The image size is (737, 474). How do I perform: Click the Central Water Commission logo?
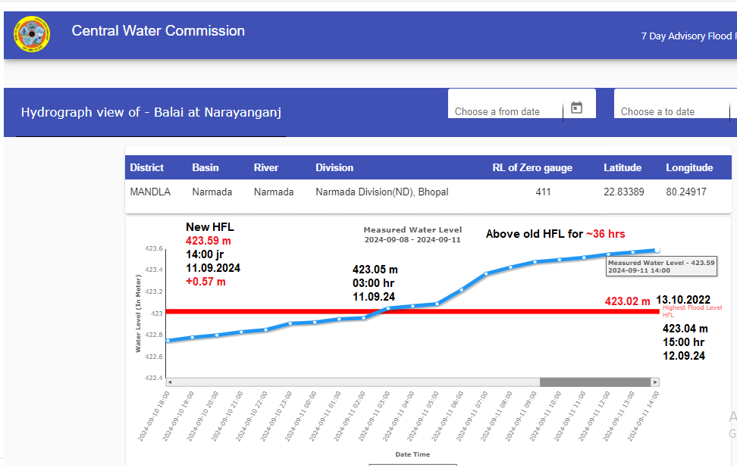click(31, 35)
